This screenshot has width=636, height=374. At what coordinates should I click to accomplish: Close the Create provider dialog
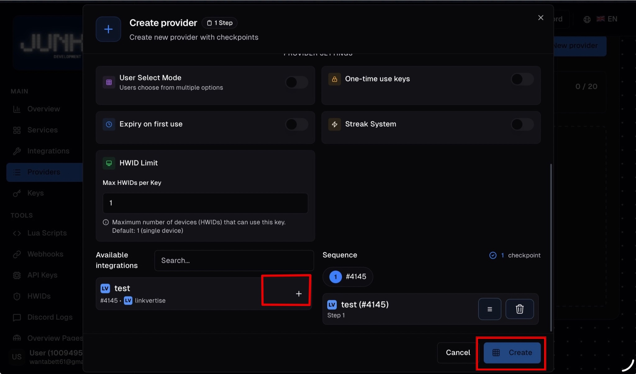541,18
